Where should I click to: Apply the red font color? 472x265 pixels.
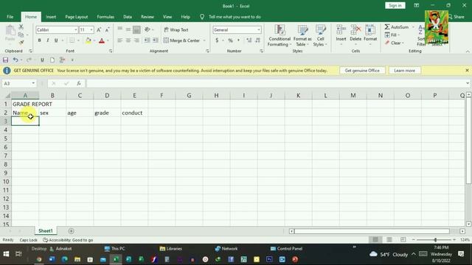[102, 40]
